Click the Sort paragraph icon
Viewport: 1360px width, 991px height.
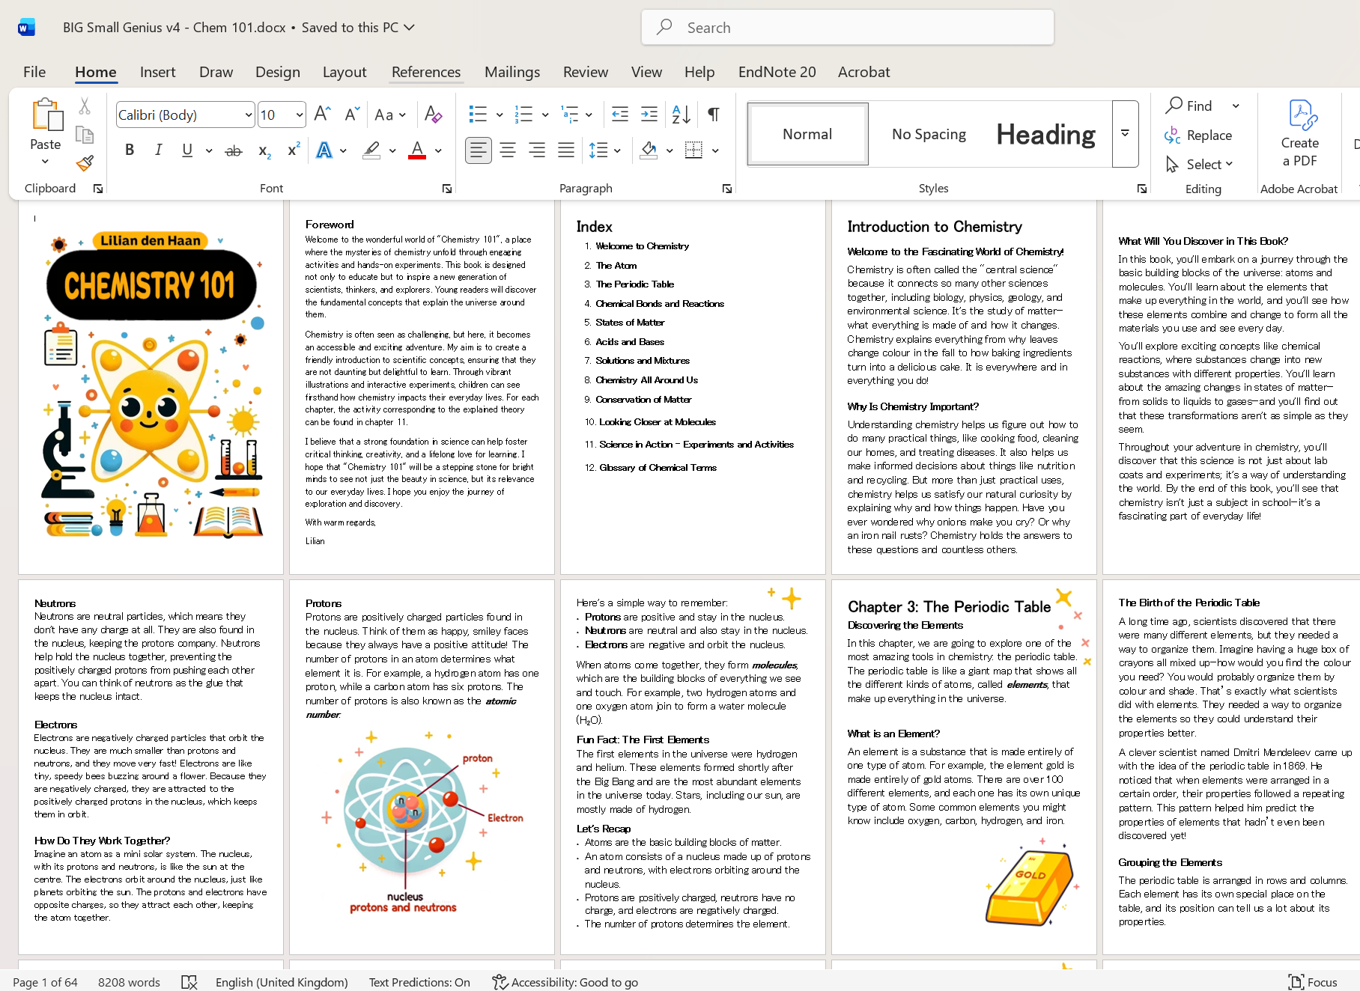coord(681,115)
